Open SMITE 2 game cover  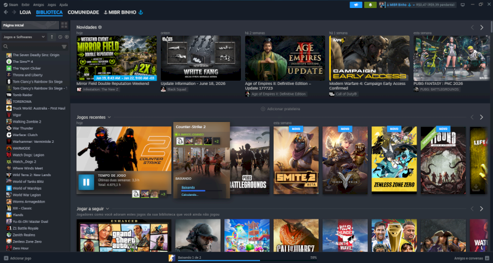tap(296, 160)
